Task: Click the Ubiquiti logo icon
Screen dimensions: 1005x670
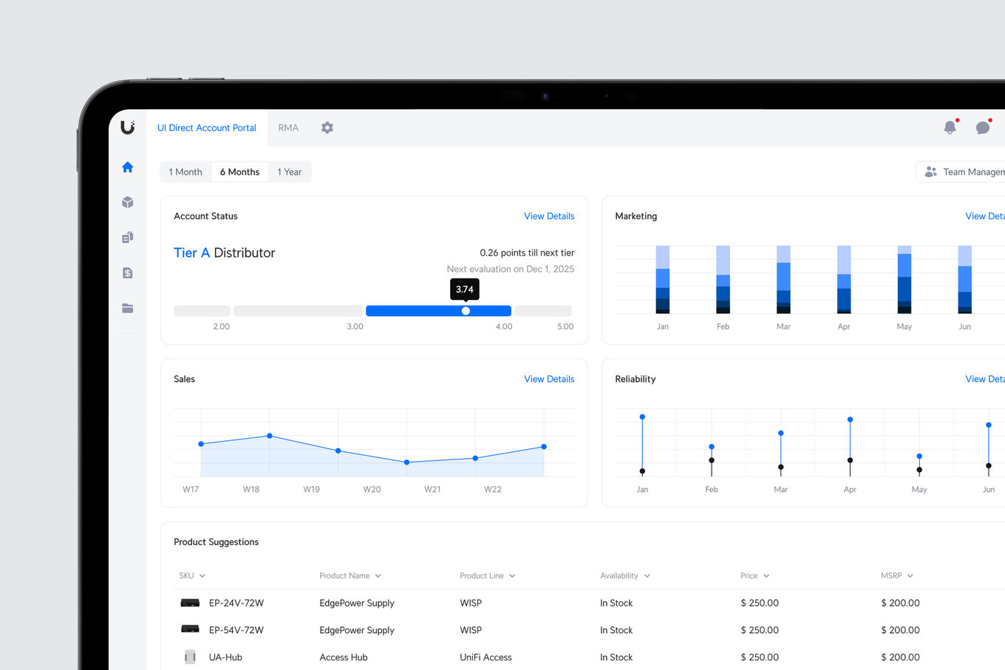Action: point(127,127)
